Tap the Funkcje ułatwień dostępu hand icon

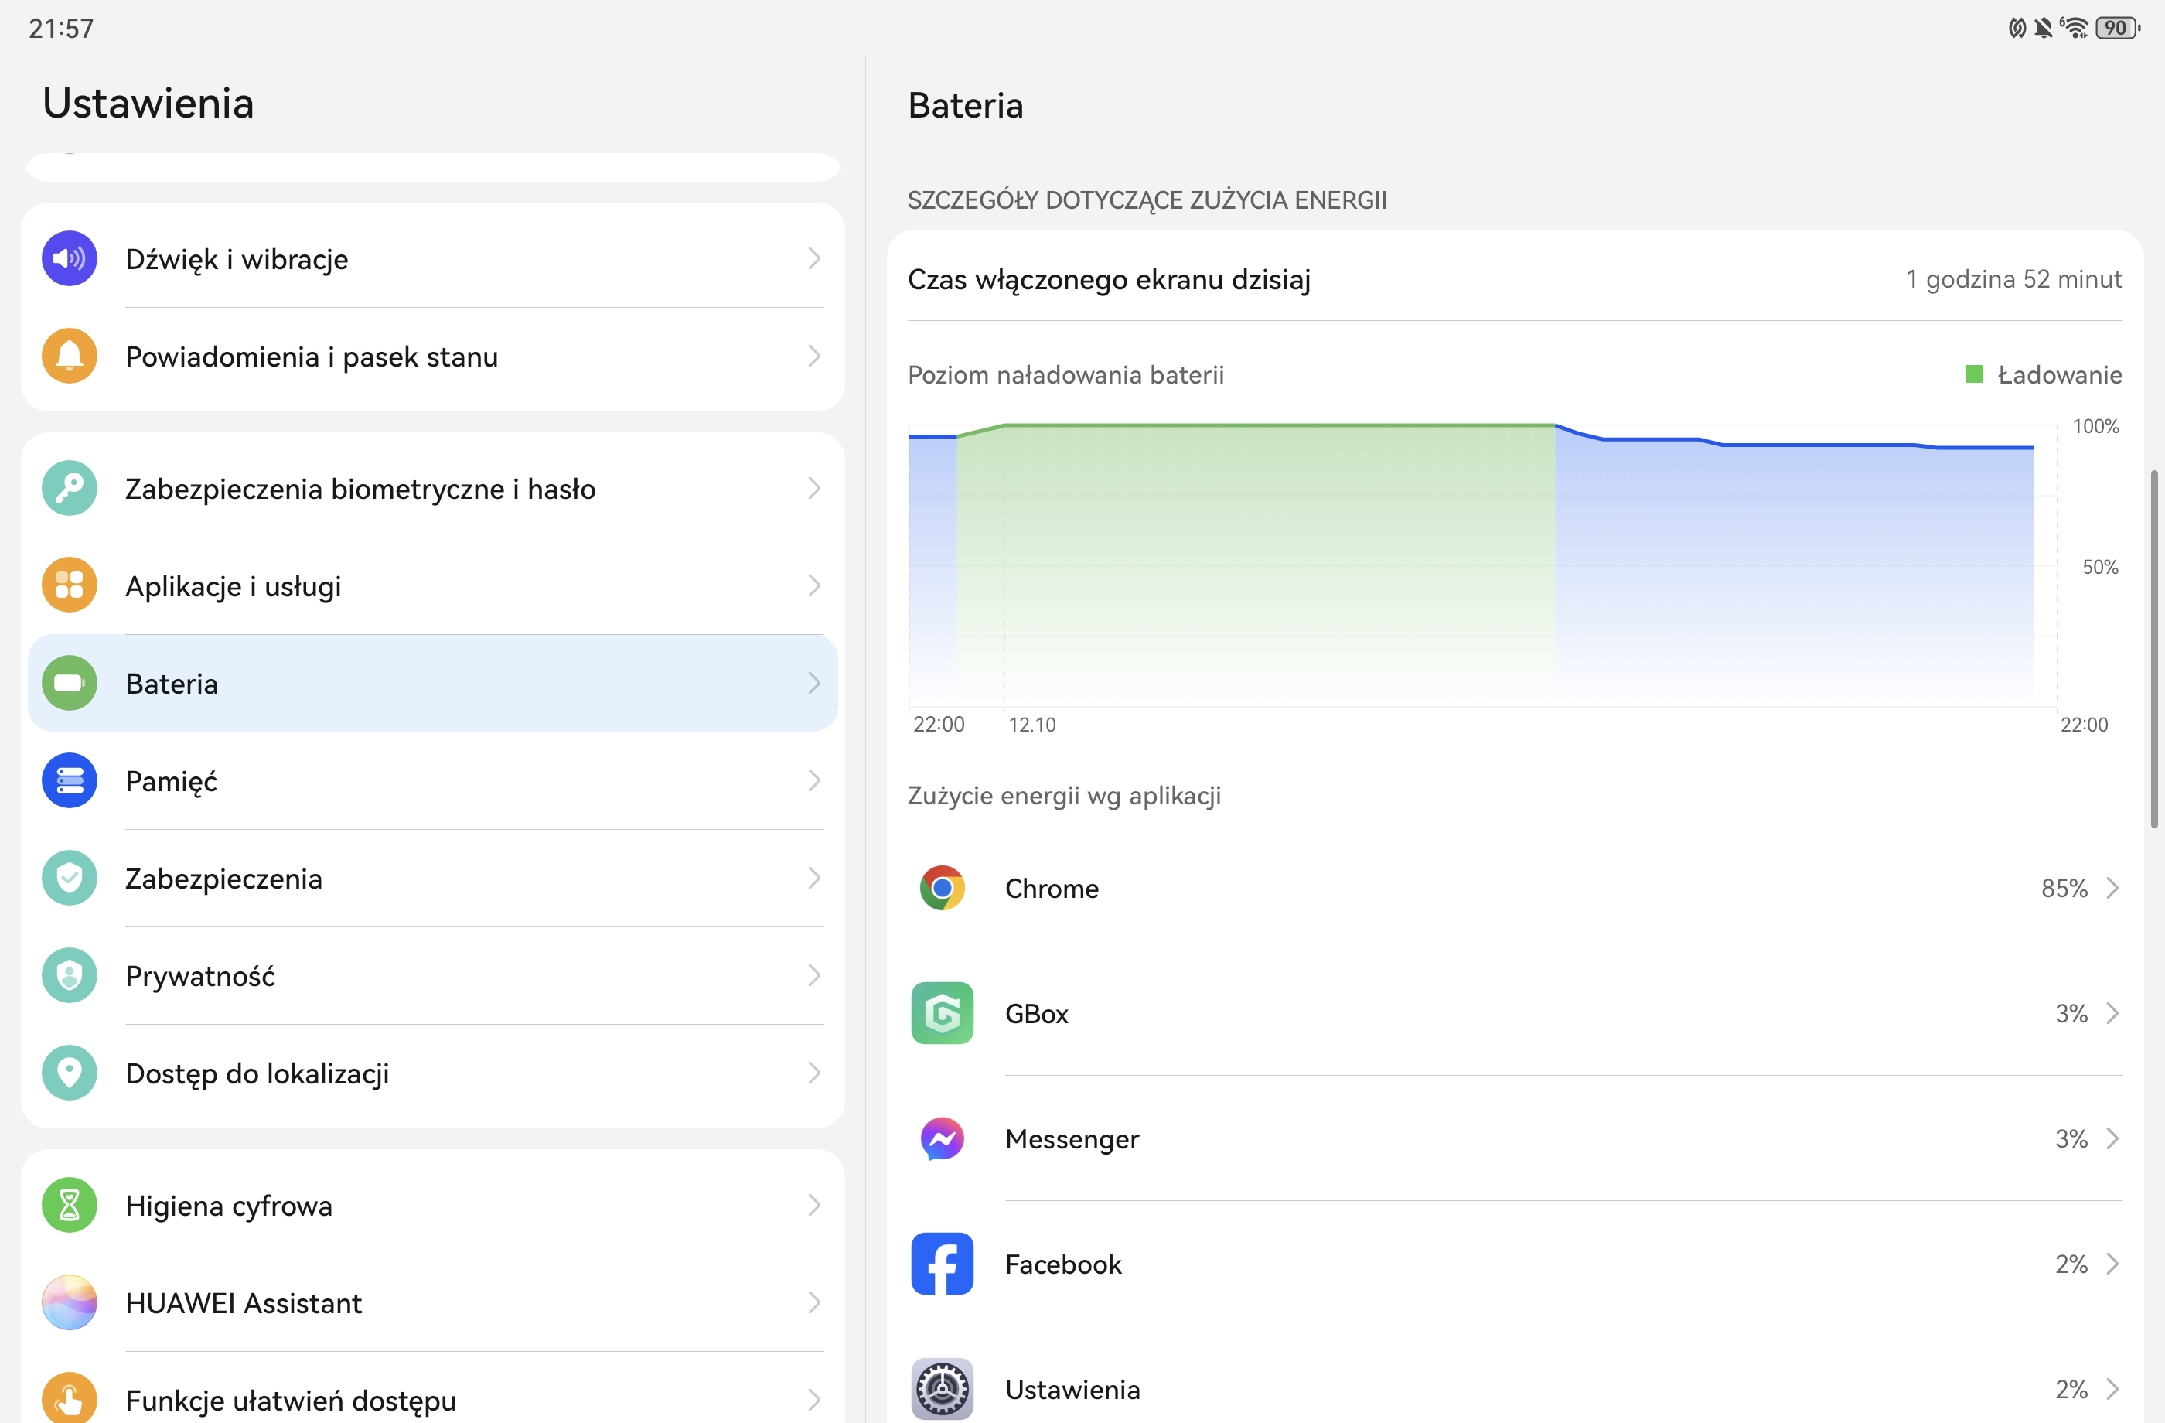[x=69, y=1398]
